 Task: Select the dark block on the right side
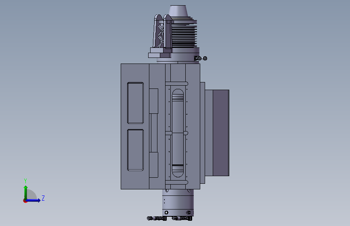(x=221, y=133)
